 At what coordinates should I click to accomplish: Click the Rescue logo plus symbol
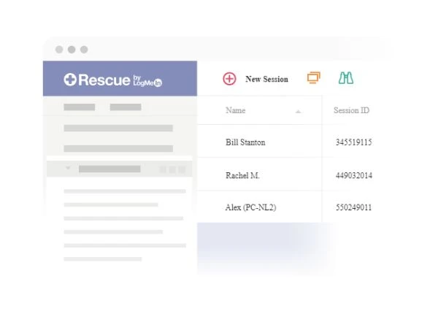pyautogui.click(x=70, y=80)
